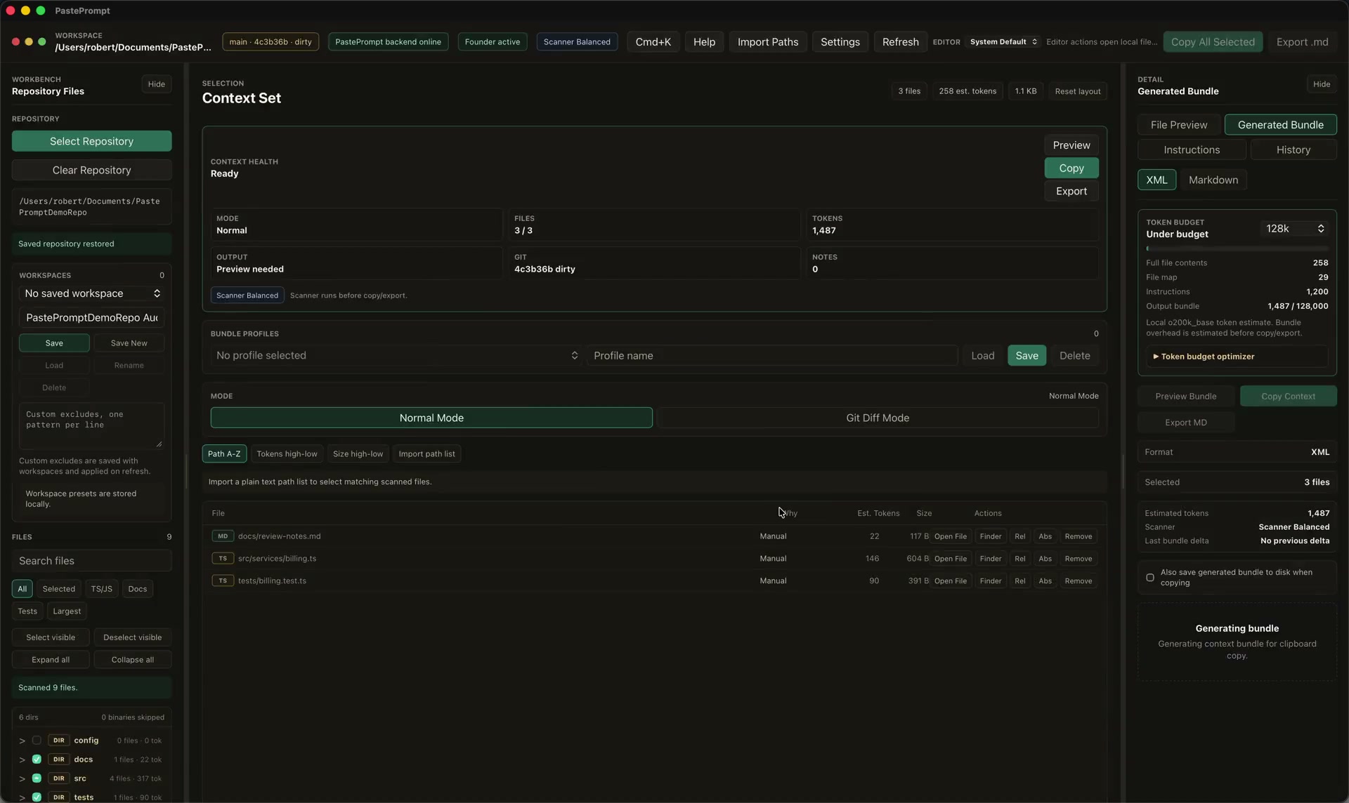Toggle the src directory partial checkbox
Image resolution: width=1349 pixels, height=803 pixels.
tap(37, 778)
